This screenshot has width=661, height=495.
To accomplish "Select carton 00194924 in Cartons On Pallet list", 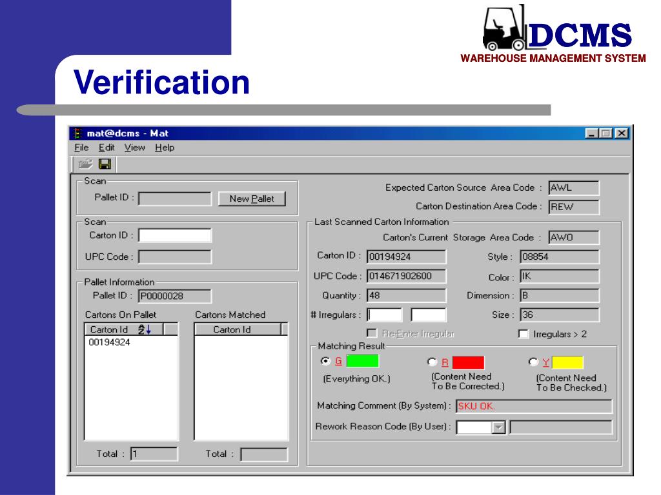I will click(110, 342).
